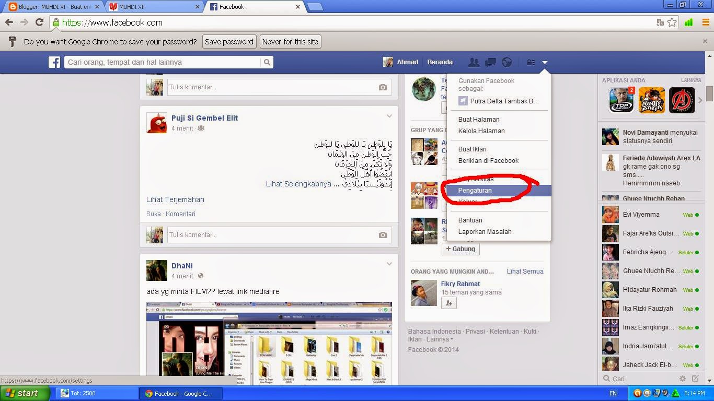Dismiss the save password bar
Screen dimensions: 714x401
click(705, 41)
